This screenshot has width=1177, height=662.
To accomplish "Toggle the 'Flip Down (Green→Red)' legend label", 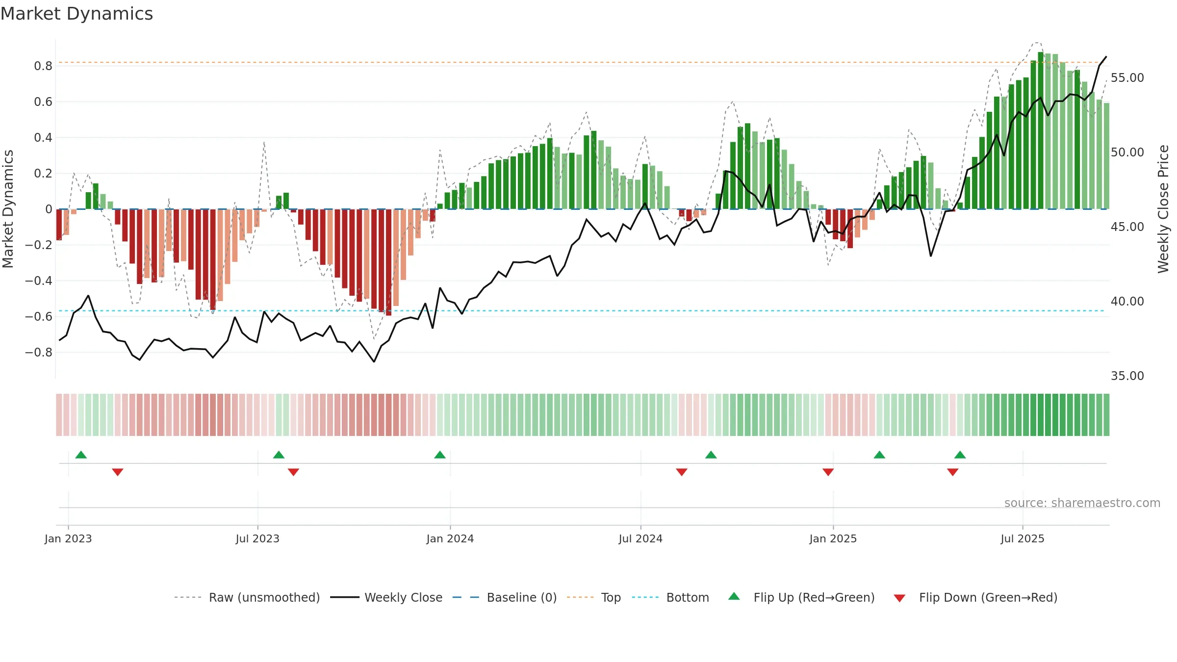I will [988, 597].
